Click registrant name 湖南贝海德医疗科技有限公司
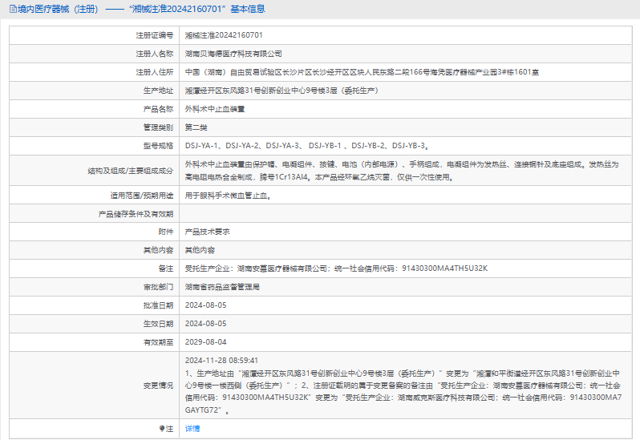Screen dimensions: 640x440 [233, 54]
